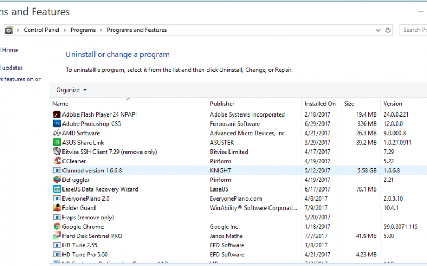The image size is (427, 266).
Task: Select Bitvise SSH Client 7.29 entry
Action: click(x=239, y=152)
